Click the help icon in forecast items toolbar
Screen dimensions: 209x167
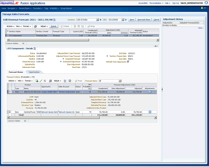click(x=65, y=81)
